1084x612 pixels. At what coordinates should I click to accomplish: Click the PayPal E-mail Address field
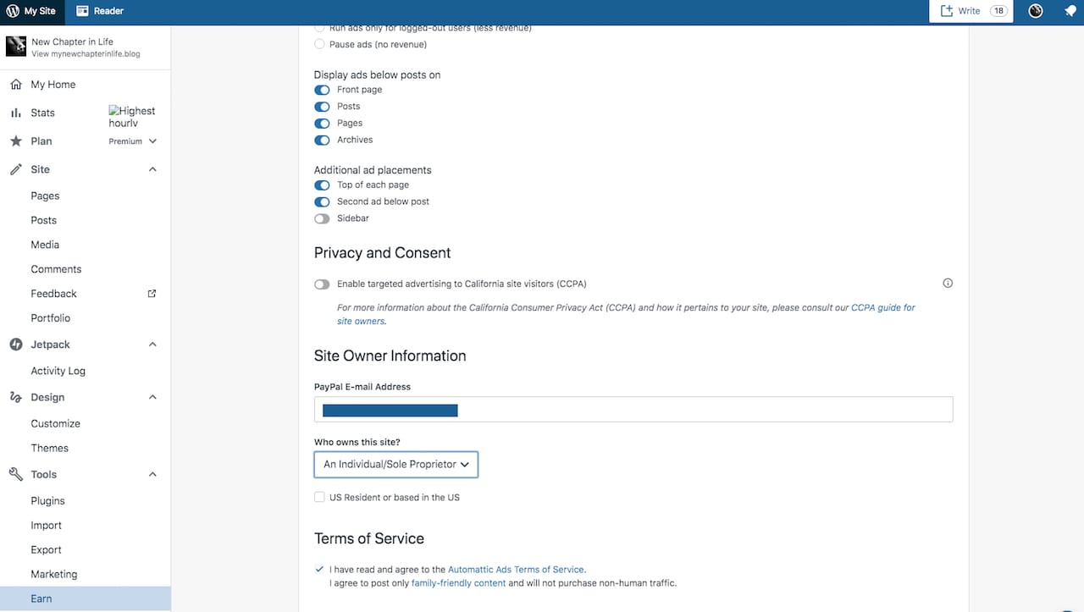(x=633, y=410)
